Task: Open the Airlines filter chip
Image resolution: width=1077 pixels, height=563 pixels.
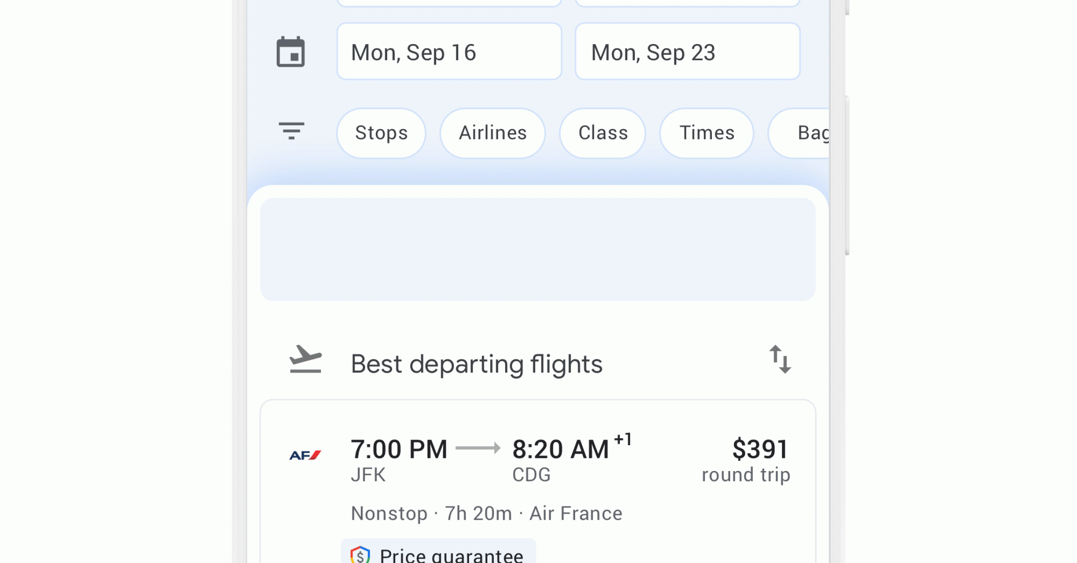Action: point(492,133)
